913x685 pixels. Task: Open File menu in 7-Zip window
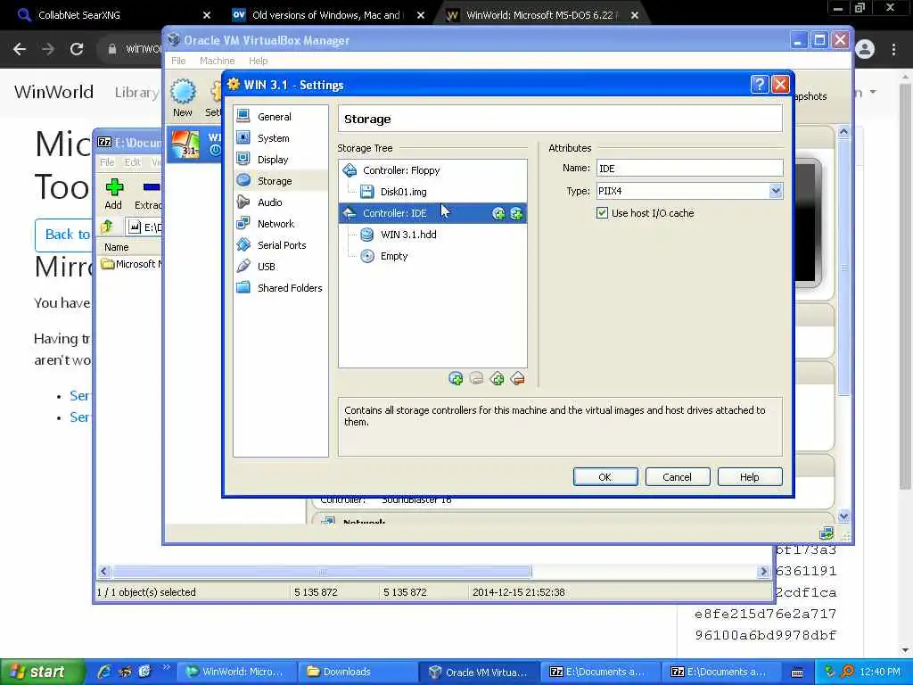107,162
